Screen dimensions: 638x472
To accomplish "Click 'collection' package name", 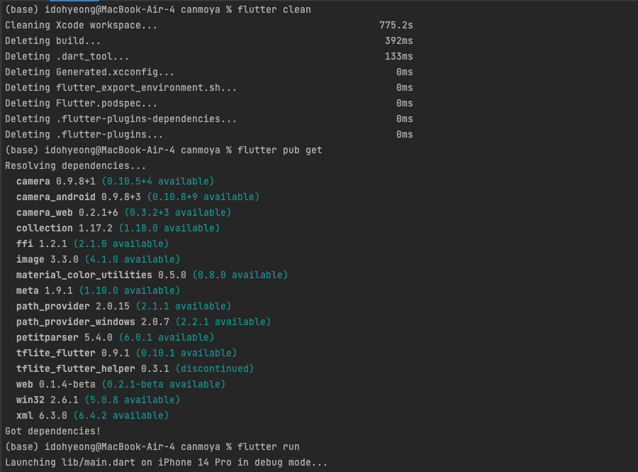I will click(x=45, y=228).
